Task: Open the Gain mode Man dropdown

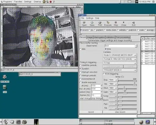Action: pos(113,92)
